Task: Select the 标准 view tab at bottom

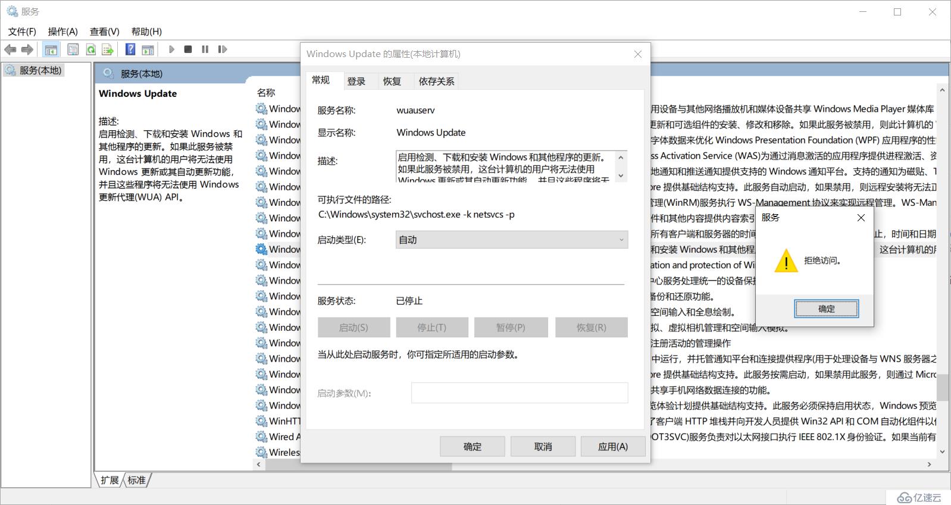Action: click(137, 480)
